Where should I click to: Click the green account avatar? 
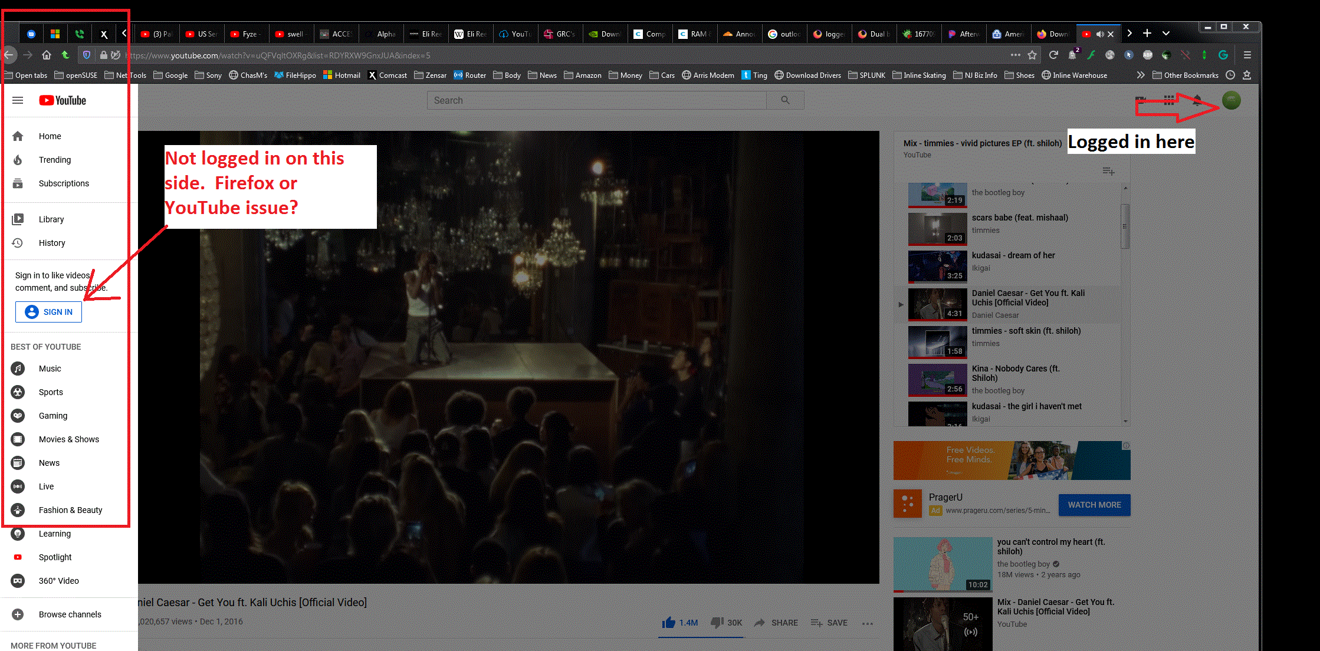click(x=1231, y=101)
